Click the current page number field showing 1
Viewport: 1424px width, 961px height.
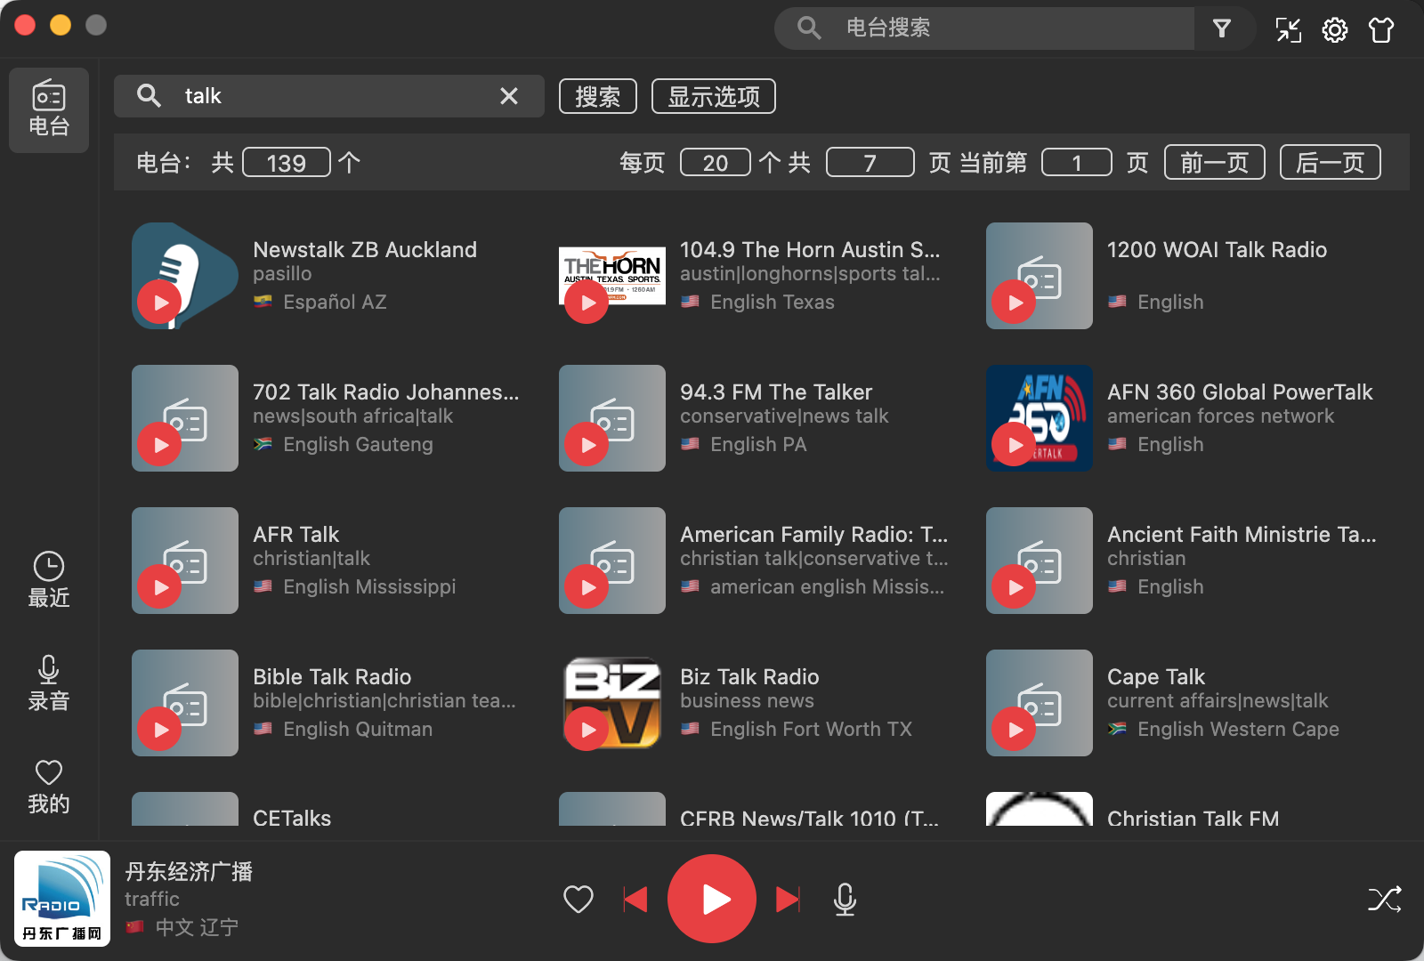[x=1077, y=162]
